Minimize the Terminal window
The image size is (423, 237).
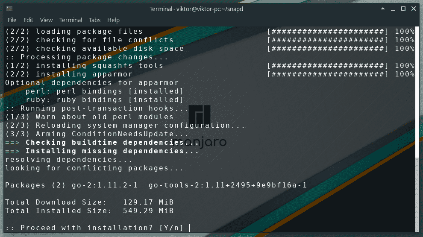(393, 9)
